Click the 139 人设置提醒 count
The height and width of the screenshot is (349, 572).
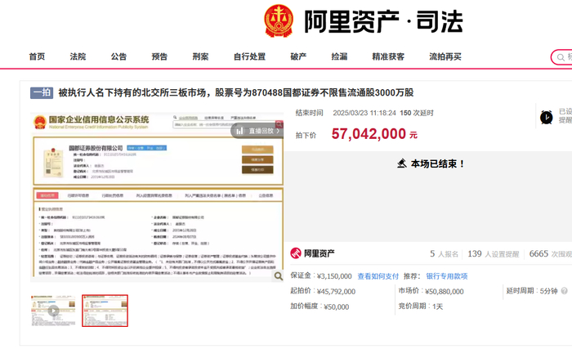(x=494, y=253)
